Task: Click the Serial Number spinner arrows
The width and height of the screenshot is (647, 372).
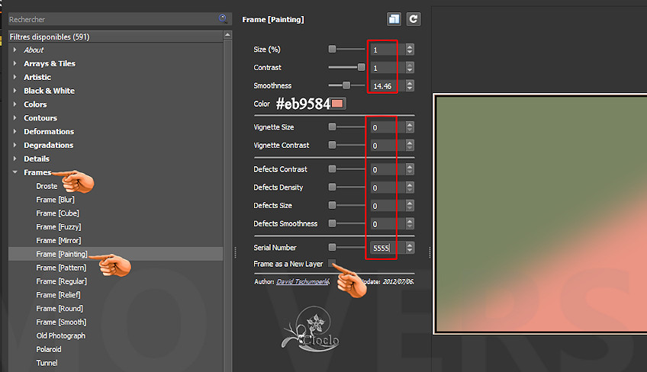Action: 410,248
